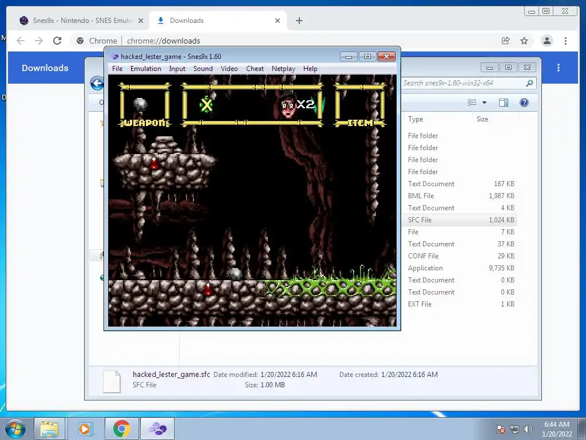Open the File menu in Snes9x
The width and height of the screenshot is (586, 440).
[x=117, y=69]
